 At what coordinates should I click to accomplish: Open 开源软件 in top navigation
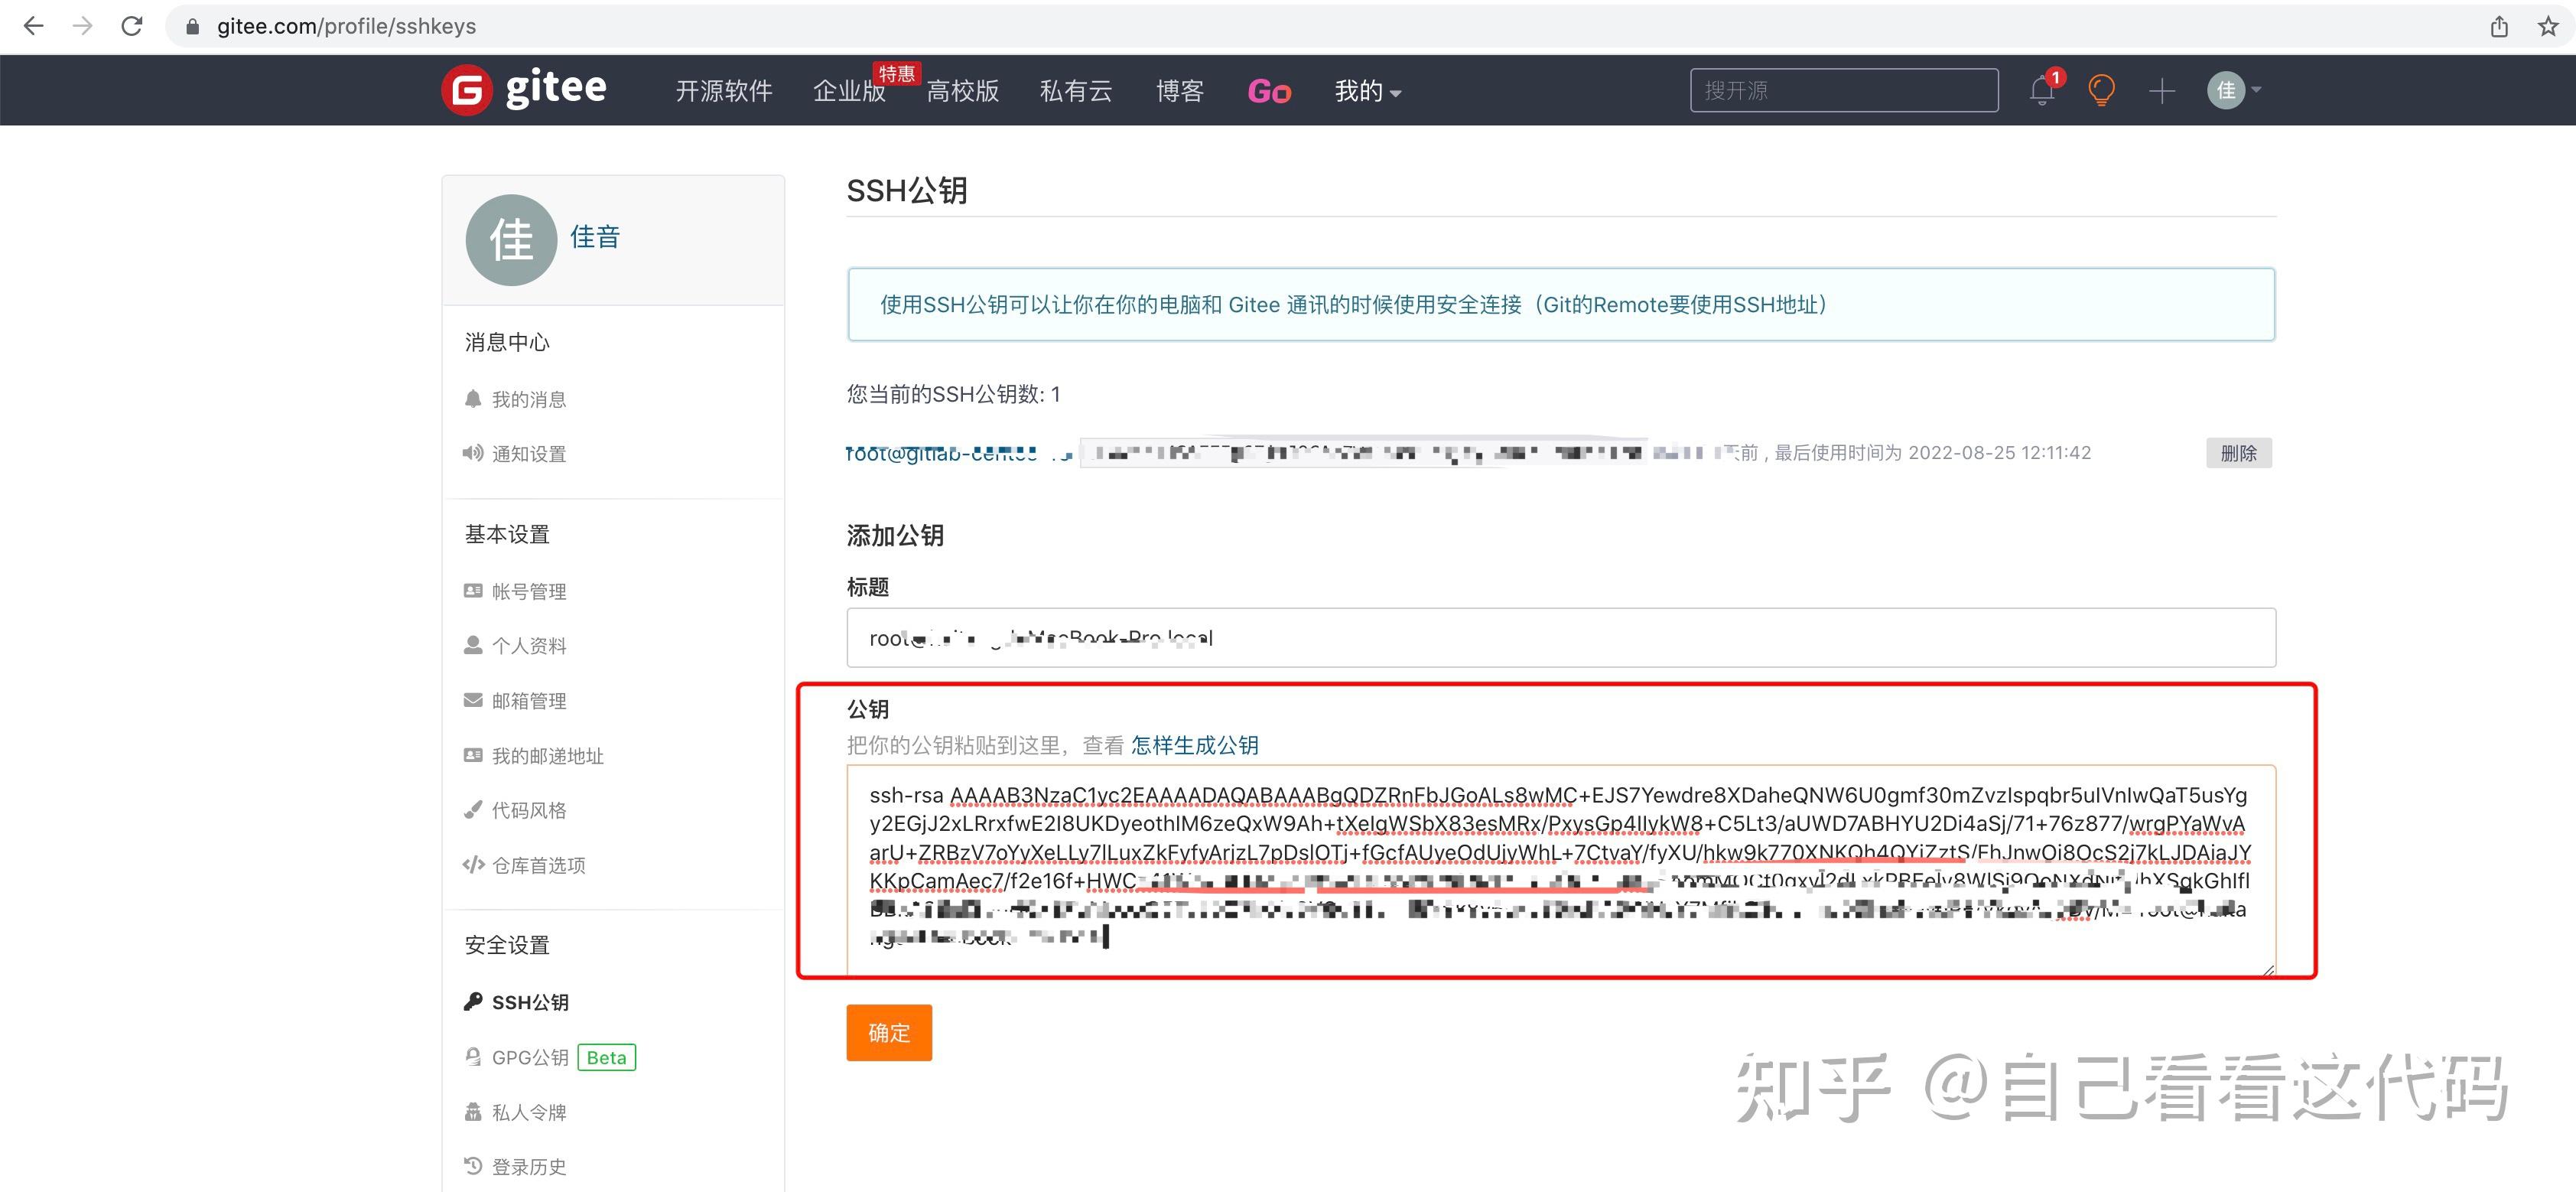723,91
